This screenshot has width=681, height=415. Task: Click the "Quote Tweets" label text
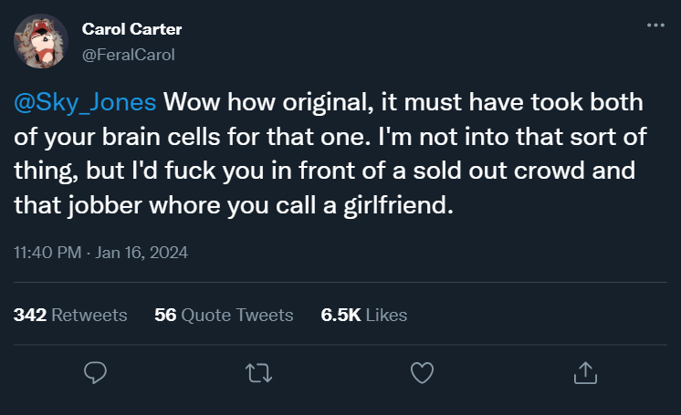click(x=237, y=315)
